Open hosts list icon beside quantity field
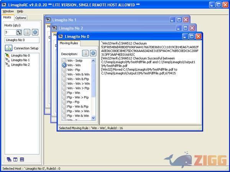 tap(27, 32)
